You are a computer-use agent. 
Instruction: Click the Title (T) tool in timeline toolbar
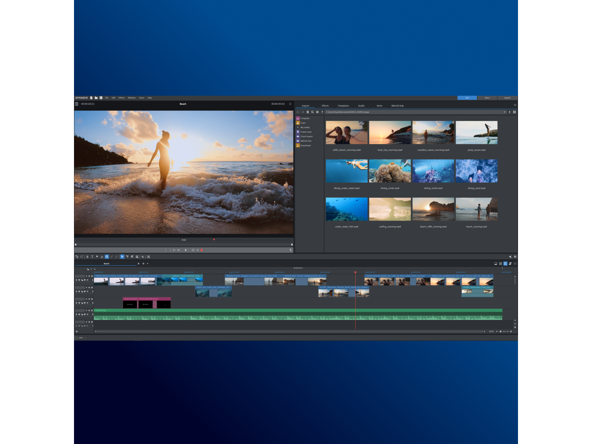coord(92,257)
